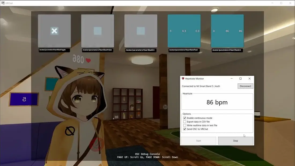Stop the heartrate monitoring
Viewport: 295px width, 166px height.
[x=235, y=141]
